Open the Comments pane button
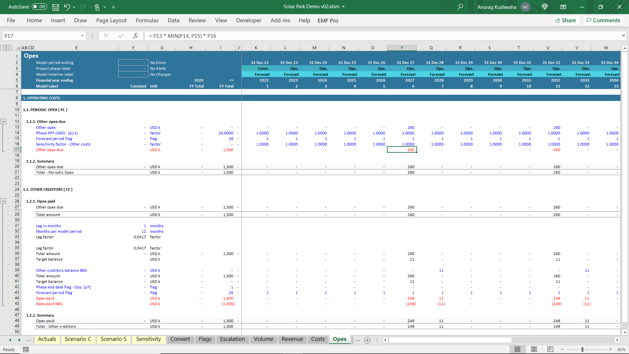Screen dimensions: 629x354 point(603,20)
